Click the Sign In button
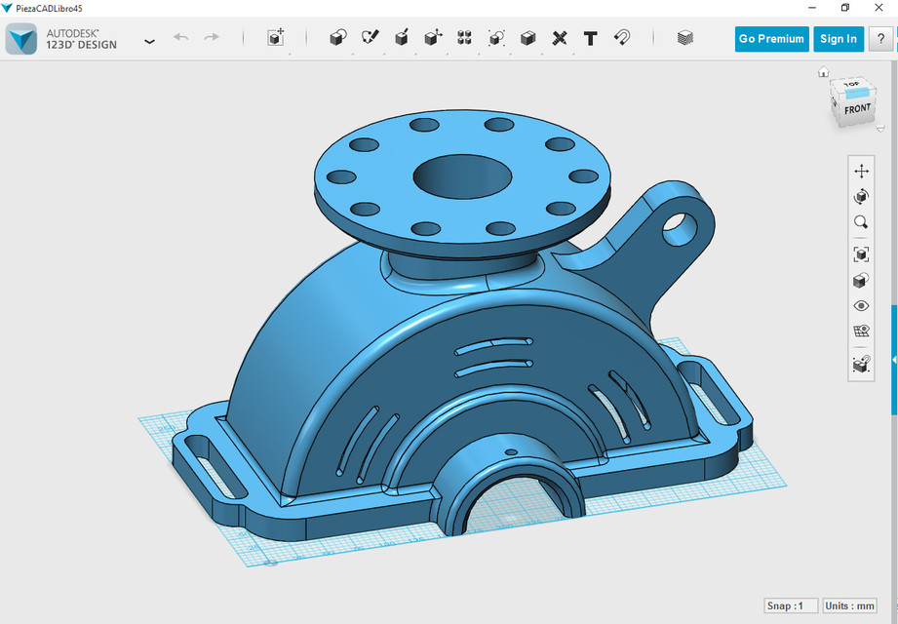This screenshot has height=624, width=898. [x=838, y=38]
